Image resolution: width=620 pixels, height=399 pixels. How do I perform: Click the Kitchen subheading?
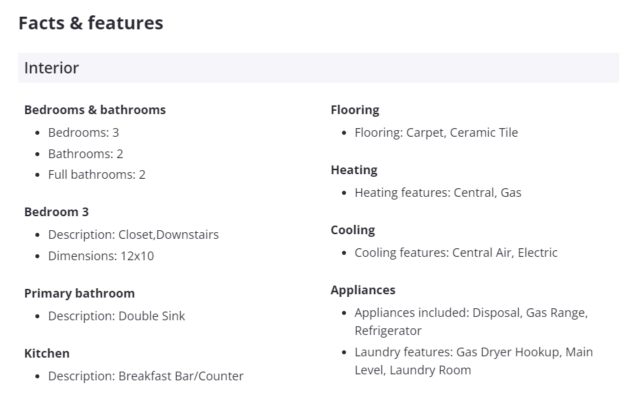[x=47, y=354]
